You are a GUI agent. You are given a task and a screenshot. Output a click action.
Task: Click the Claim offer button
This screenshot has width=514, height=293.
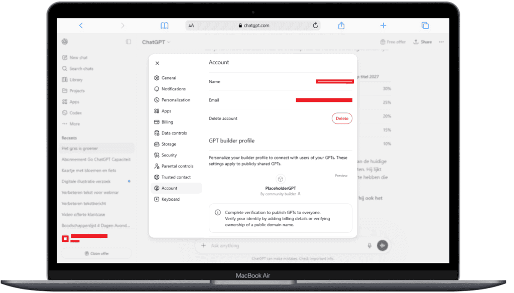coord(97,254)
